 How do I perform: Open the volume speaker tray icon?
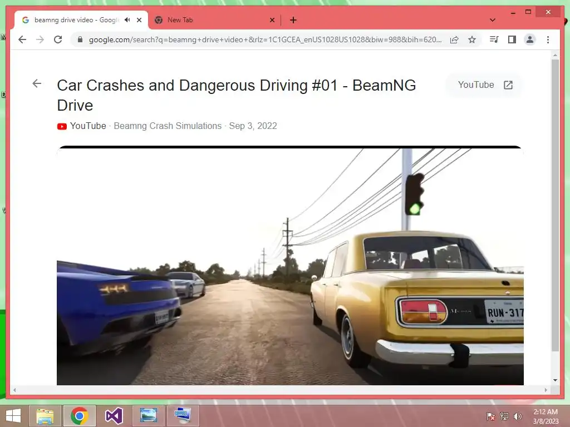(x=518, y=416)
